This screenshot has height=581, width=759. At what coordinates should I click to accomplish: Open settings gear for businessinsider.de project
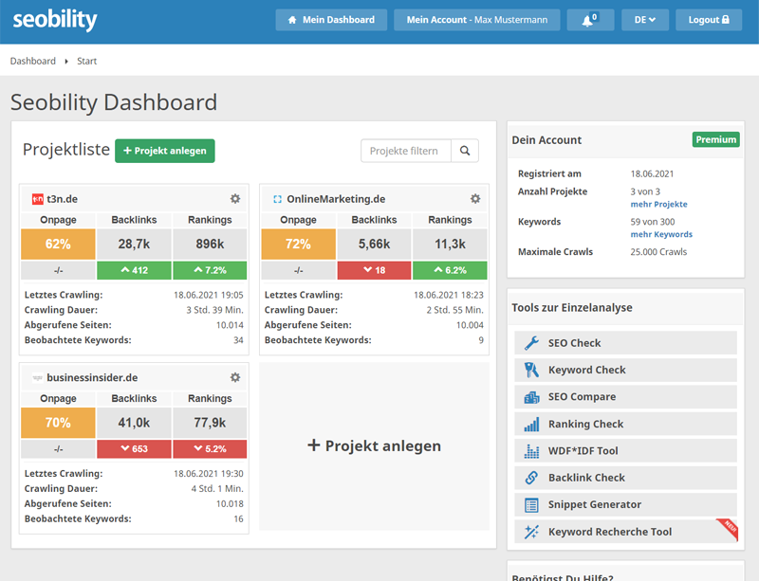pos(235,377)
